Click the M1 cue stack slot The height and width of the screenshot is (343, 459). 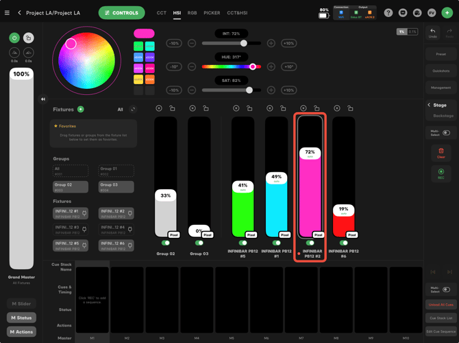(x=92, y=300)
